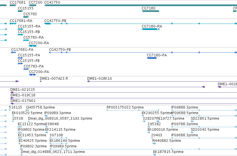The height and width of the screenshot is (156, 237).
Task: Click BAC clone DME1-007A23.R
Action: point(40,81)
